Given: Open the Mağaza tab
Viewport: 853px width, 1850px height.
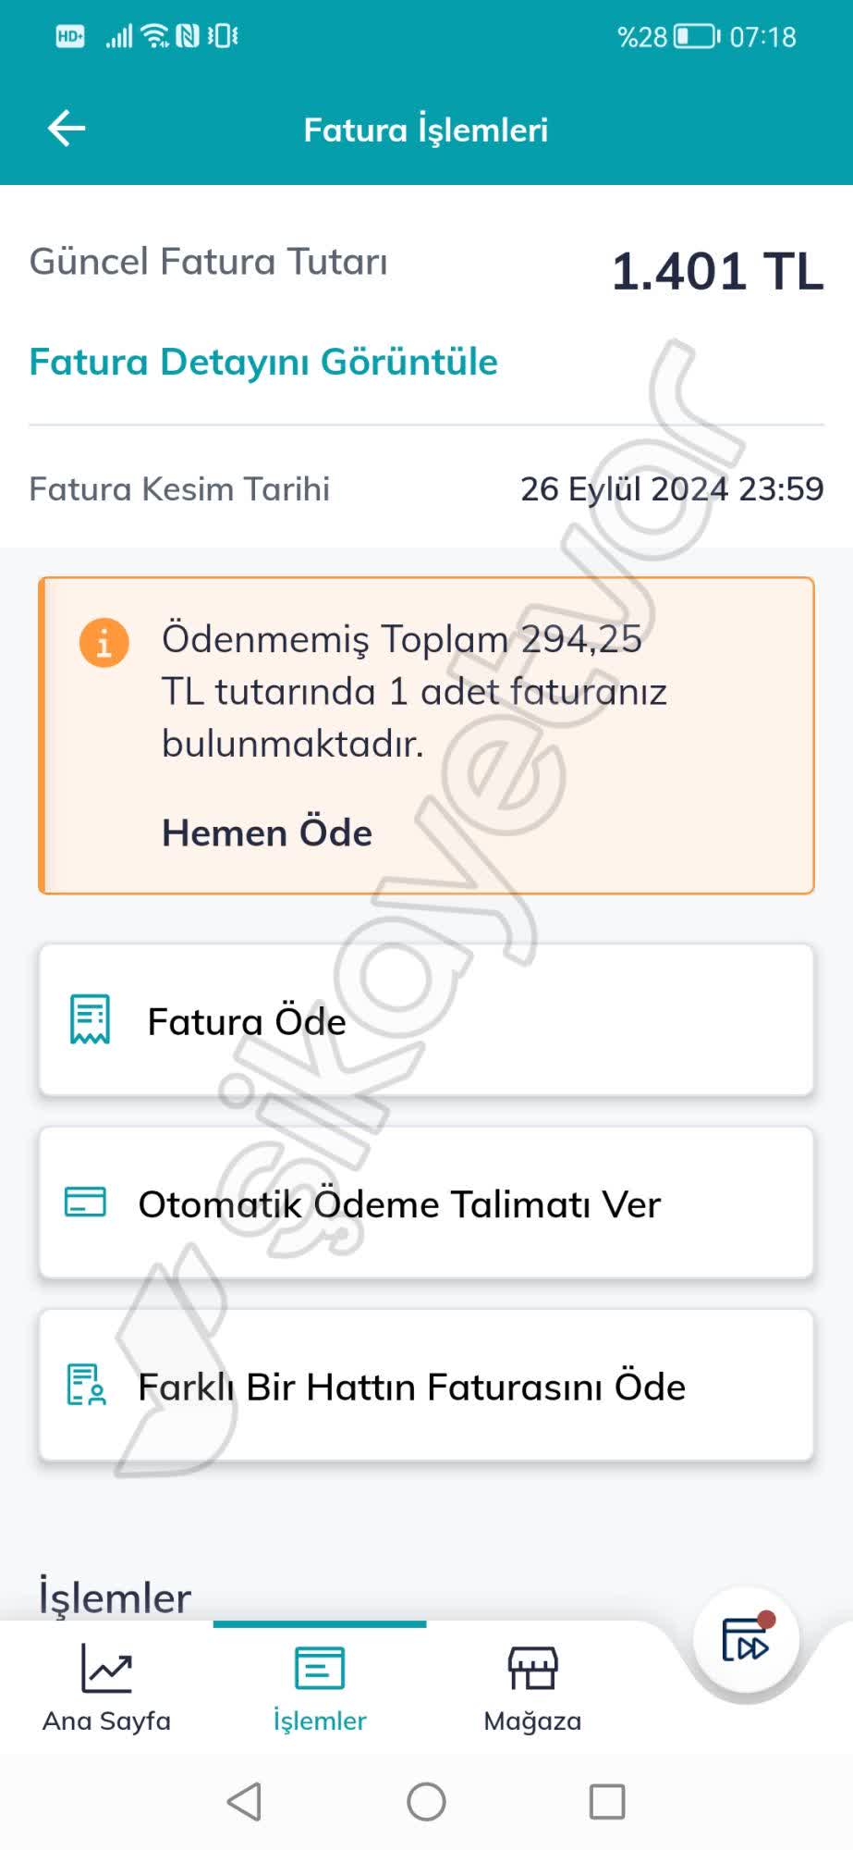Looking at the screenshot, I should point(532,1688).
